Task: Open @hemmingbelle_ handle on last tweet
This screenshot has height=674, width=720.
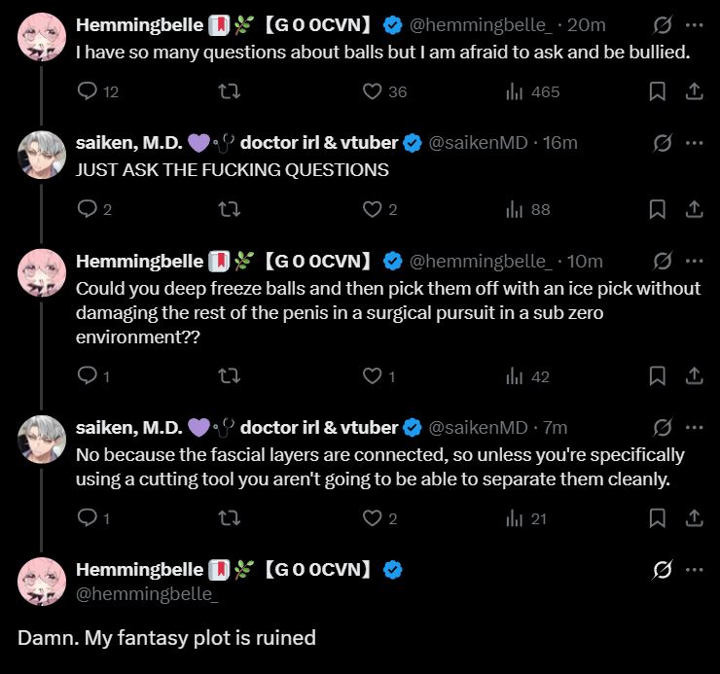Action: [147, 592]
